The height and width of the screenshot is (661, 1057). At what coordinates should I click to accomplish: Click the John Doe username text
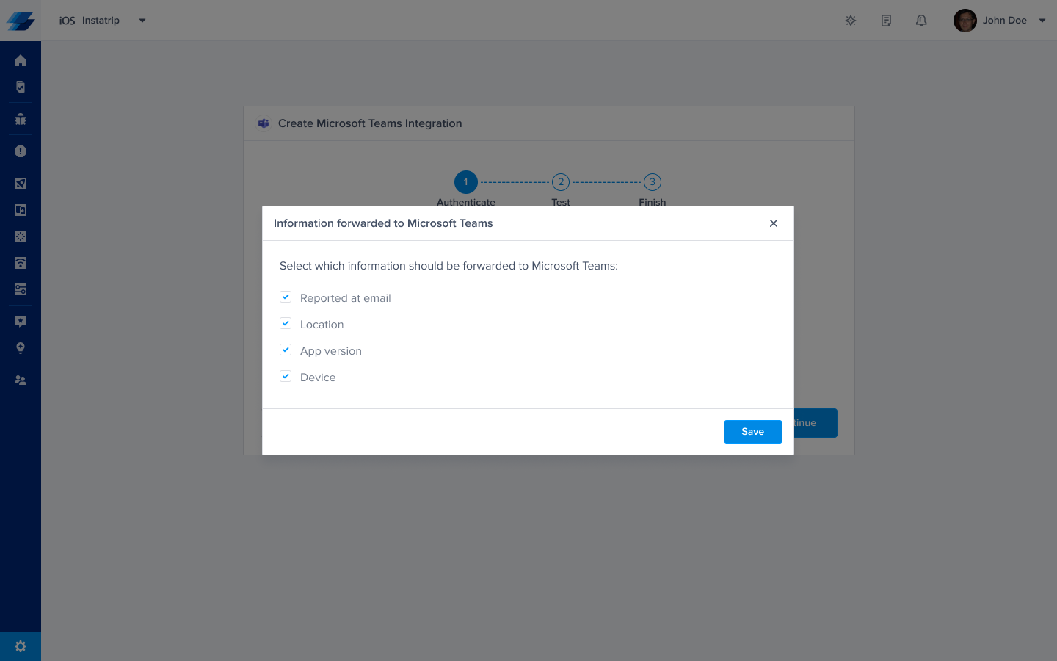coord(1005,21)
